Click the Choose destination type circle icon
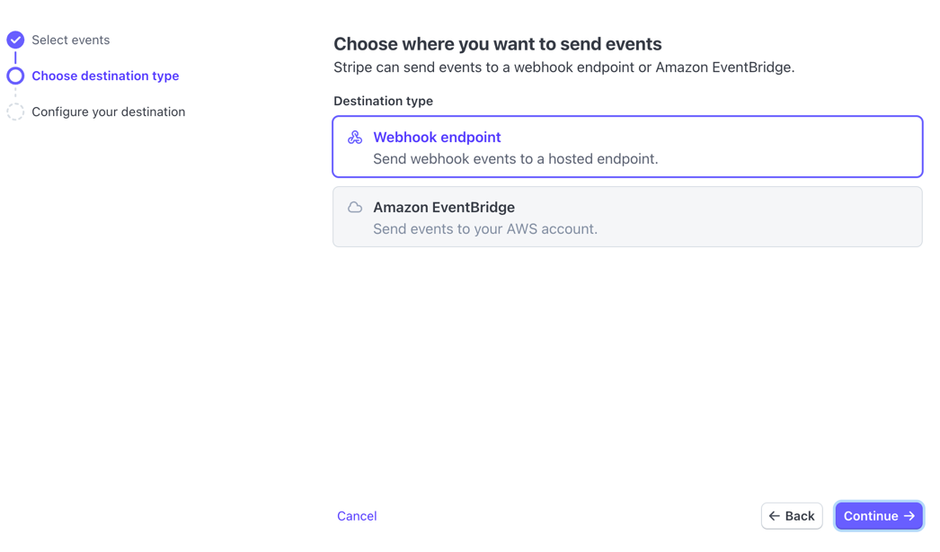940x552 pixels. click(x=15, y=76)
